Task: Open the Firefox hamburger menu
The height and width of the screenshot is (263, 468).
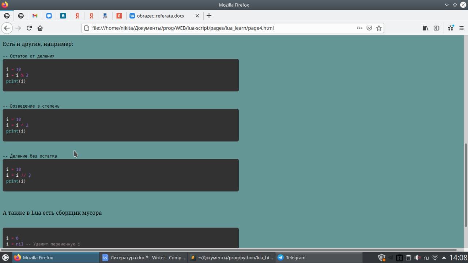Action: pyautogui.click(x=461, y=28)
